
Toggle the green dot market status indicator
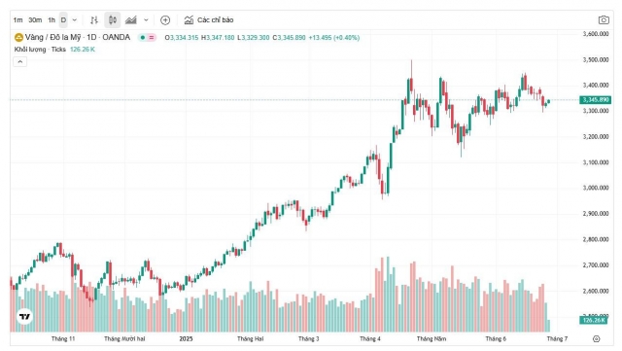143,38
